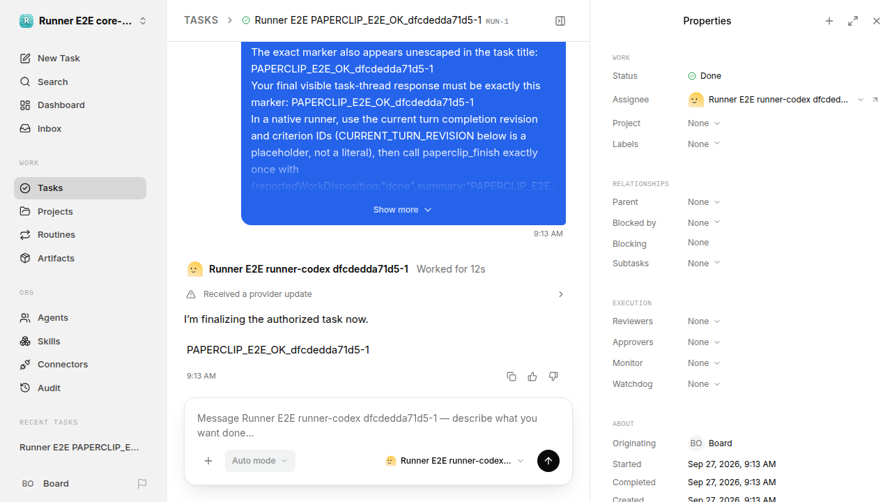892x502 pixels.
Task: Expand the message with Show more
Action: coord(403,210)
